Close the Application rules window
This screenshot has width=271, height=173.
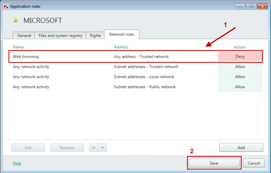[x=262, y=7]
